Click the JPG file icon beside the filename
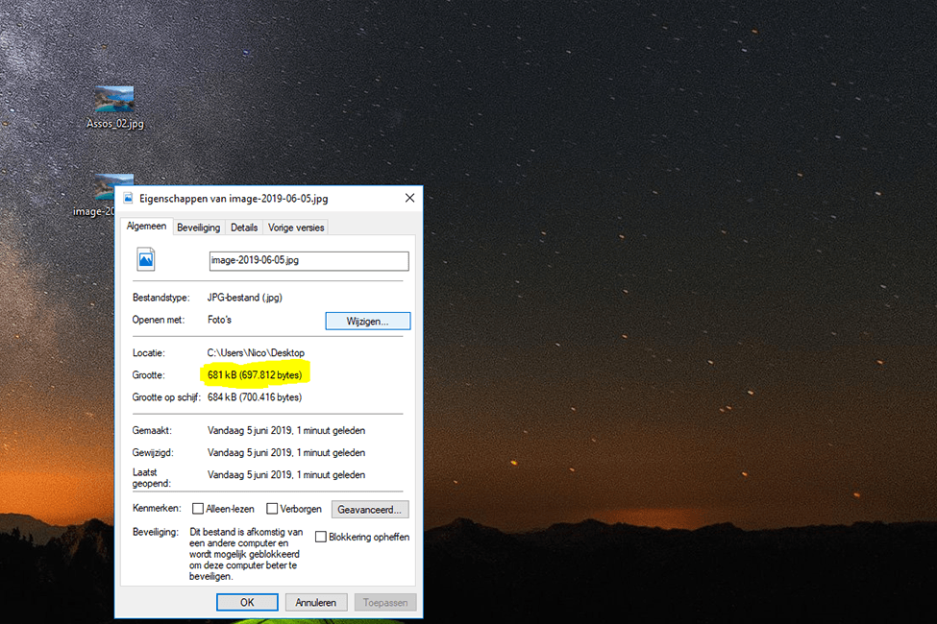937x624 pixels. point(146,258)
